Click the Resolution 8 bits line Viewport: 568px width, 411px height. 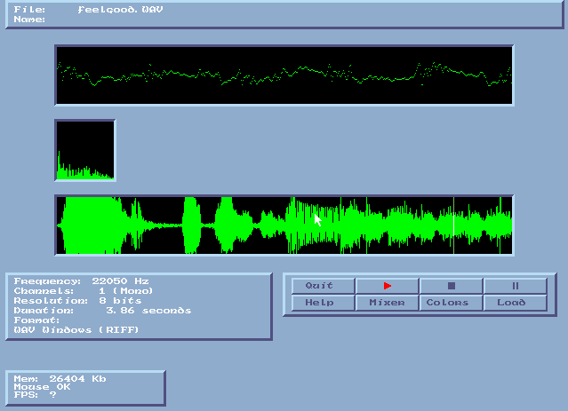pos(77,301)
